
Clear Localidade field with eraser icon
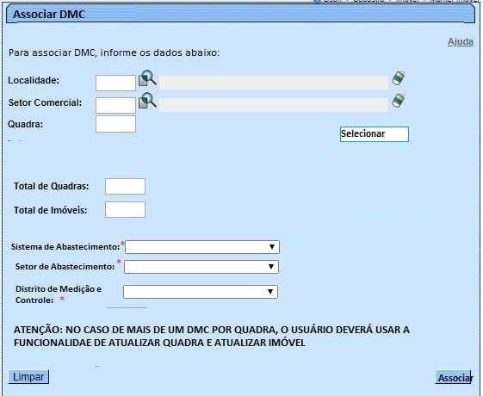399,77
